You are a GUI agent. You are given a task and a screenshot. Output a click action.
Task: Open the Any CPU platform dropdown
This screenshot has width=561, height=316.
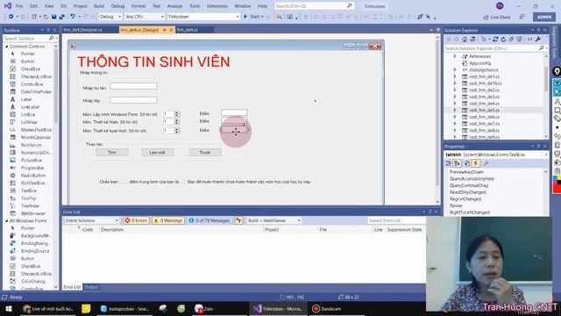tap(145, 17)
